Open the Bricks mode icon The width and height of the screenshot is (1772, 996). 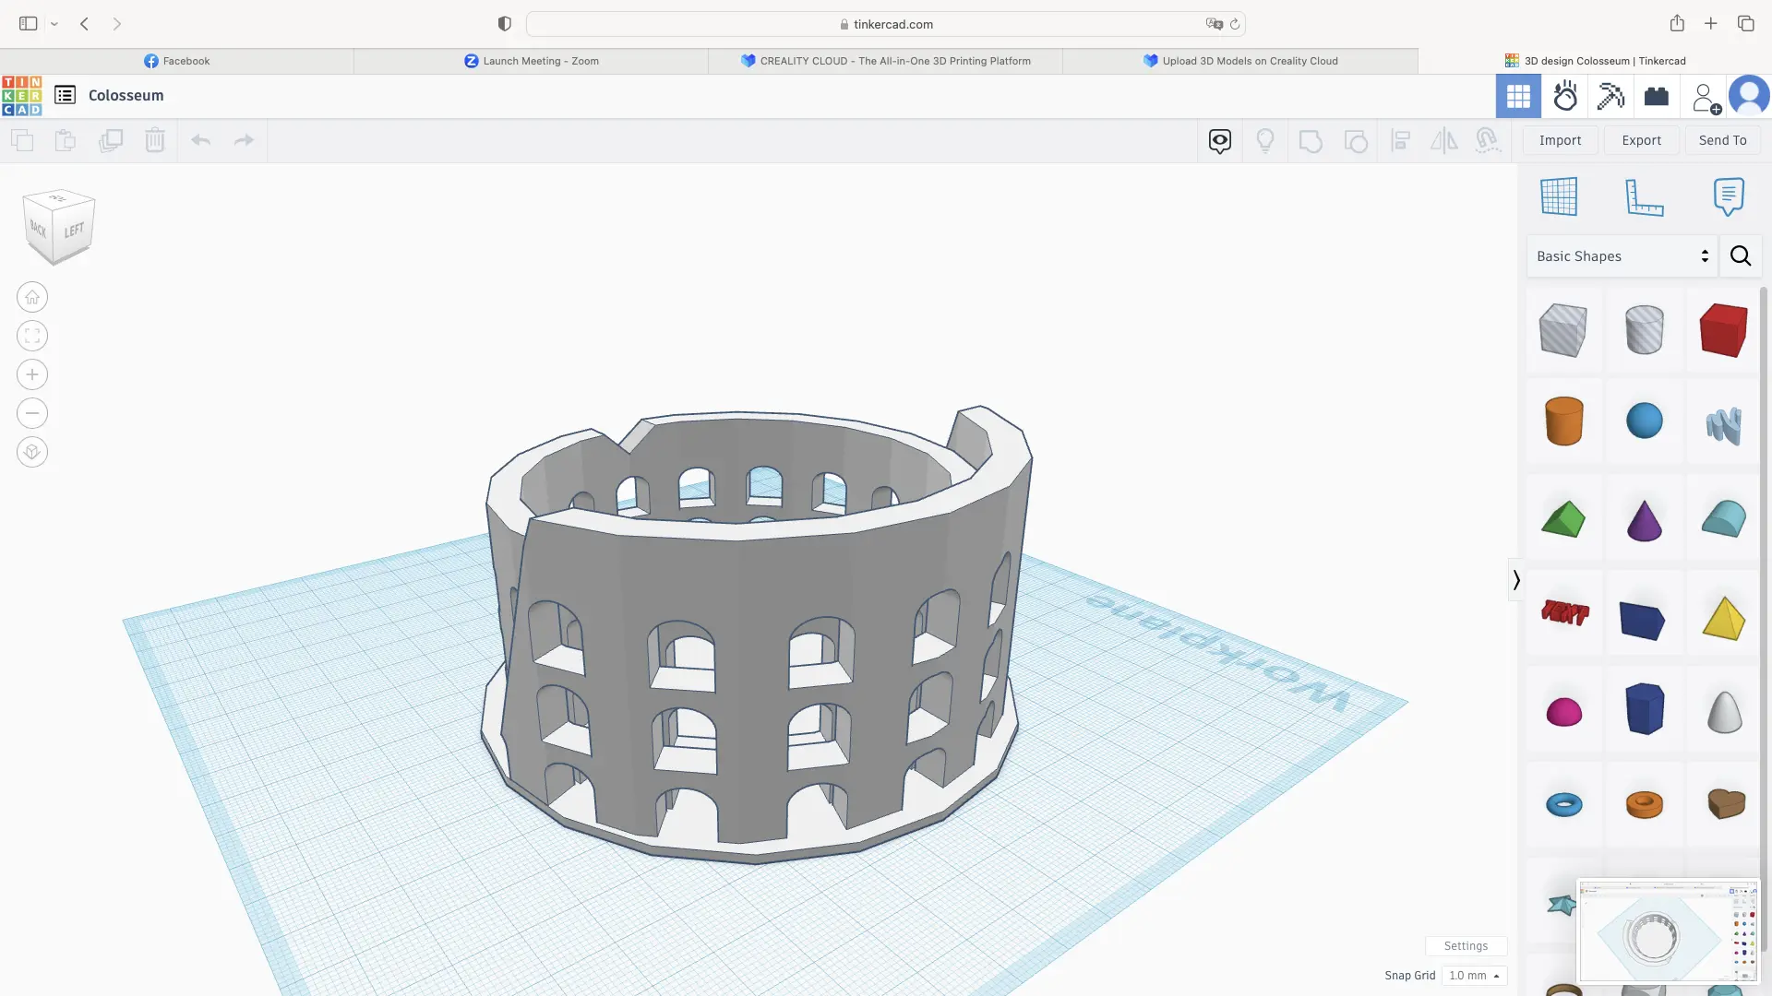(x=1657, y=96)
